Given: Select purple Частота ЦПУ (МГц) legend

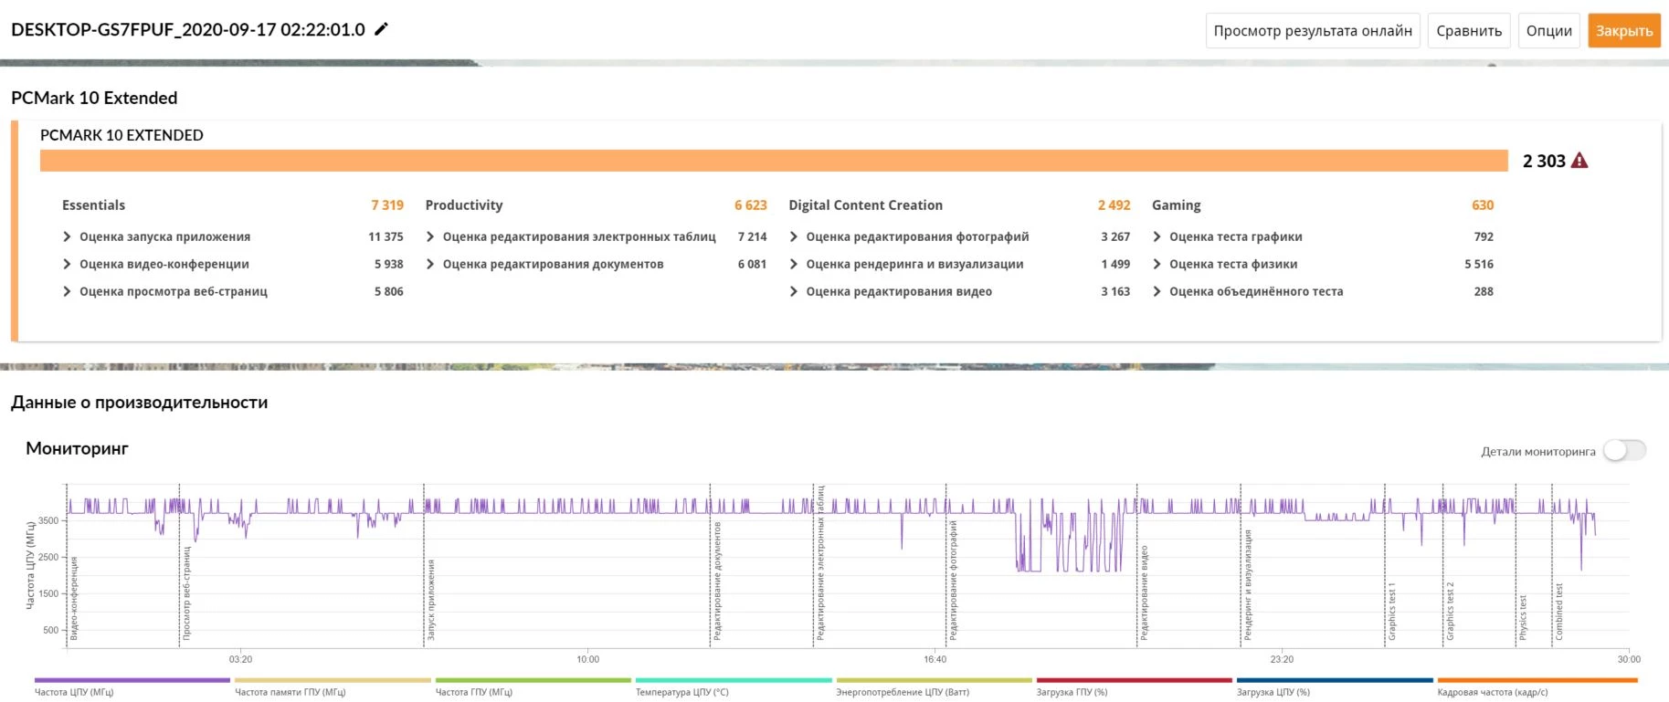Looking at the screenshot, I should click(132, 686).
